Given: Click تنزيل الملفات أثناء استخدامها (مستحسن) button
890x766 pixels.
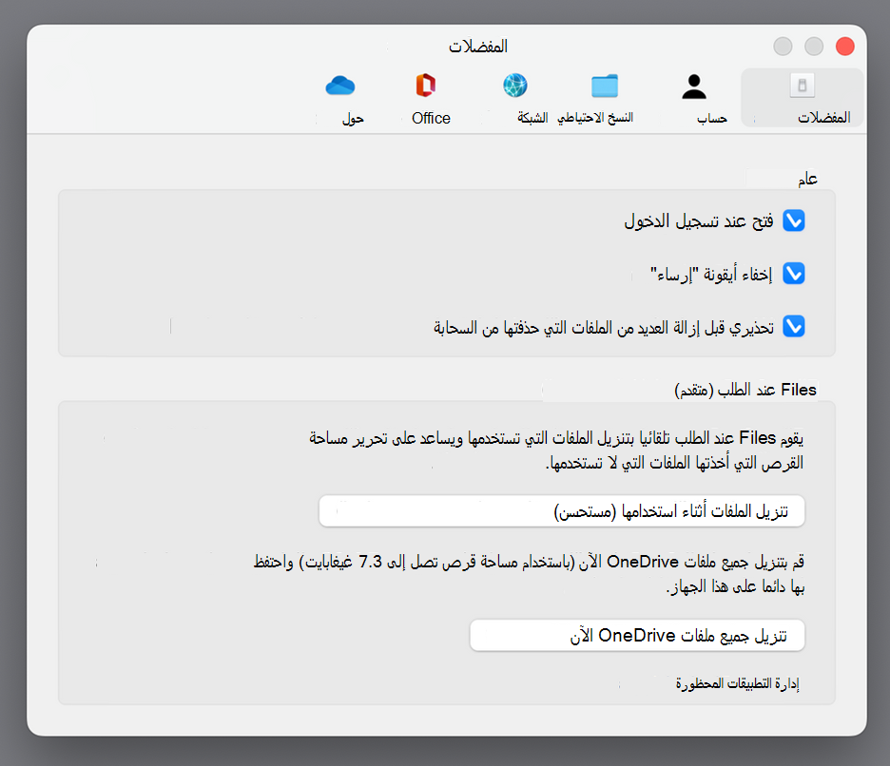Looking at the screenshot, I should 562,511.
